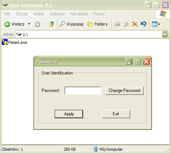This screenshot has width=171, height=154.
Task: Click the move-to-folder toolbar icon
Action: [117, 24]
